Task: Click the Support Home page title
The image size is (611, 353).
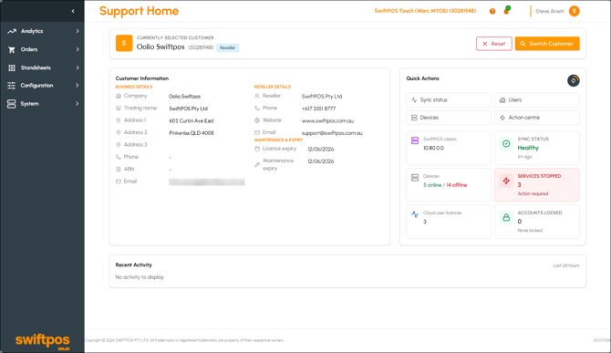Action: 140,11
